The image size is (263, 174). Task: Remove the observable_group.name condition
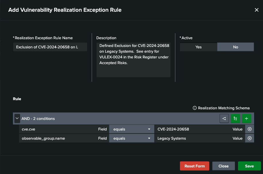coord(249,138)
